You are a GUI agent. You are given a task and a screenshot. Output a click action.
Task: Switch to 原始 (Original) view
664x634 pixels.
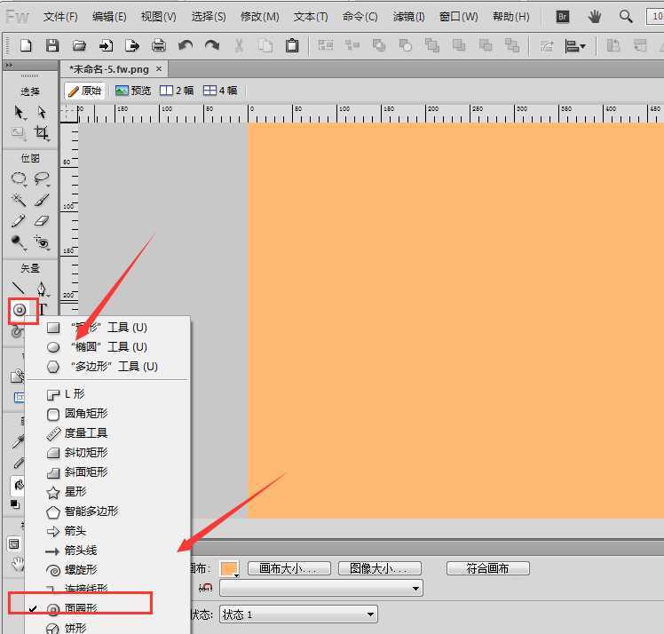point(84,91)
